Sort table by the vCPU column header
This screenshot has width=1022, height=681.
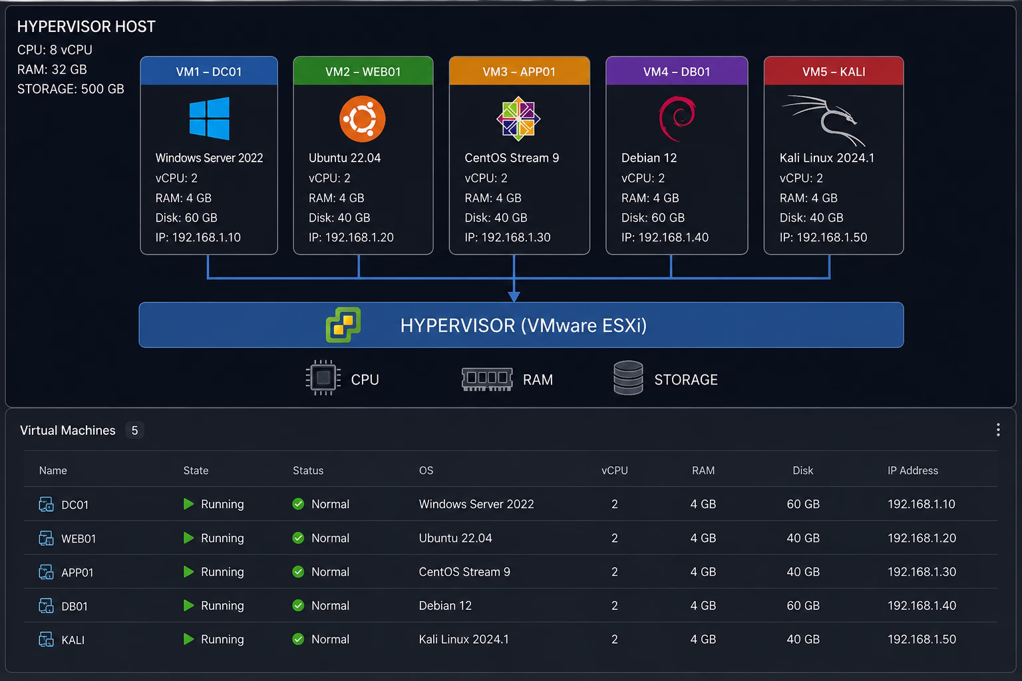coord(615,470)
